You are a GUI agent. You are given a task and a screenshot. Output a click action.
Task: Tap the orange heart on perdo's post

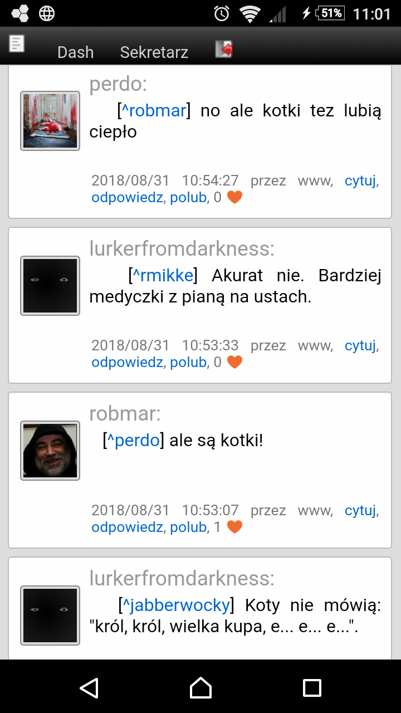click(x=234, y=197)
